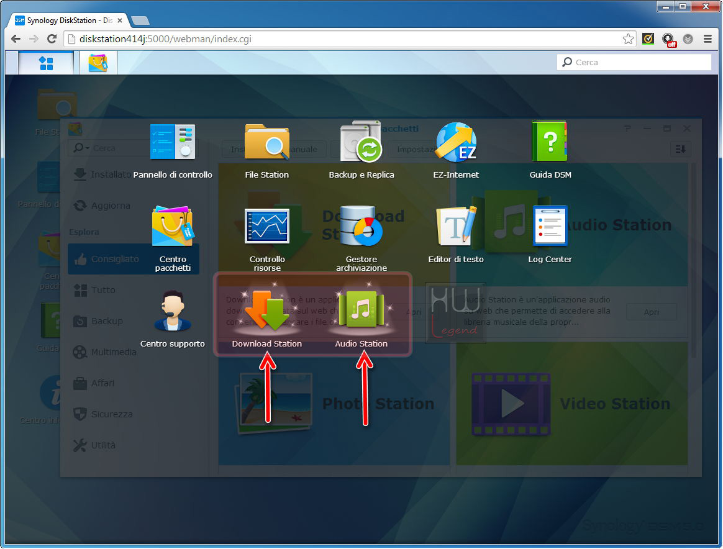Click the extension icon with off badge

pos(668,40)
